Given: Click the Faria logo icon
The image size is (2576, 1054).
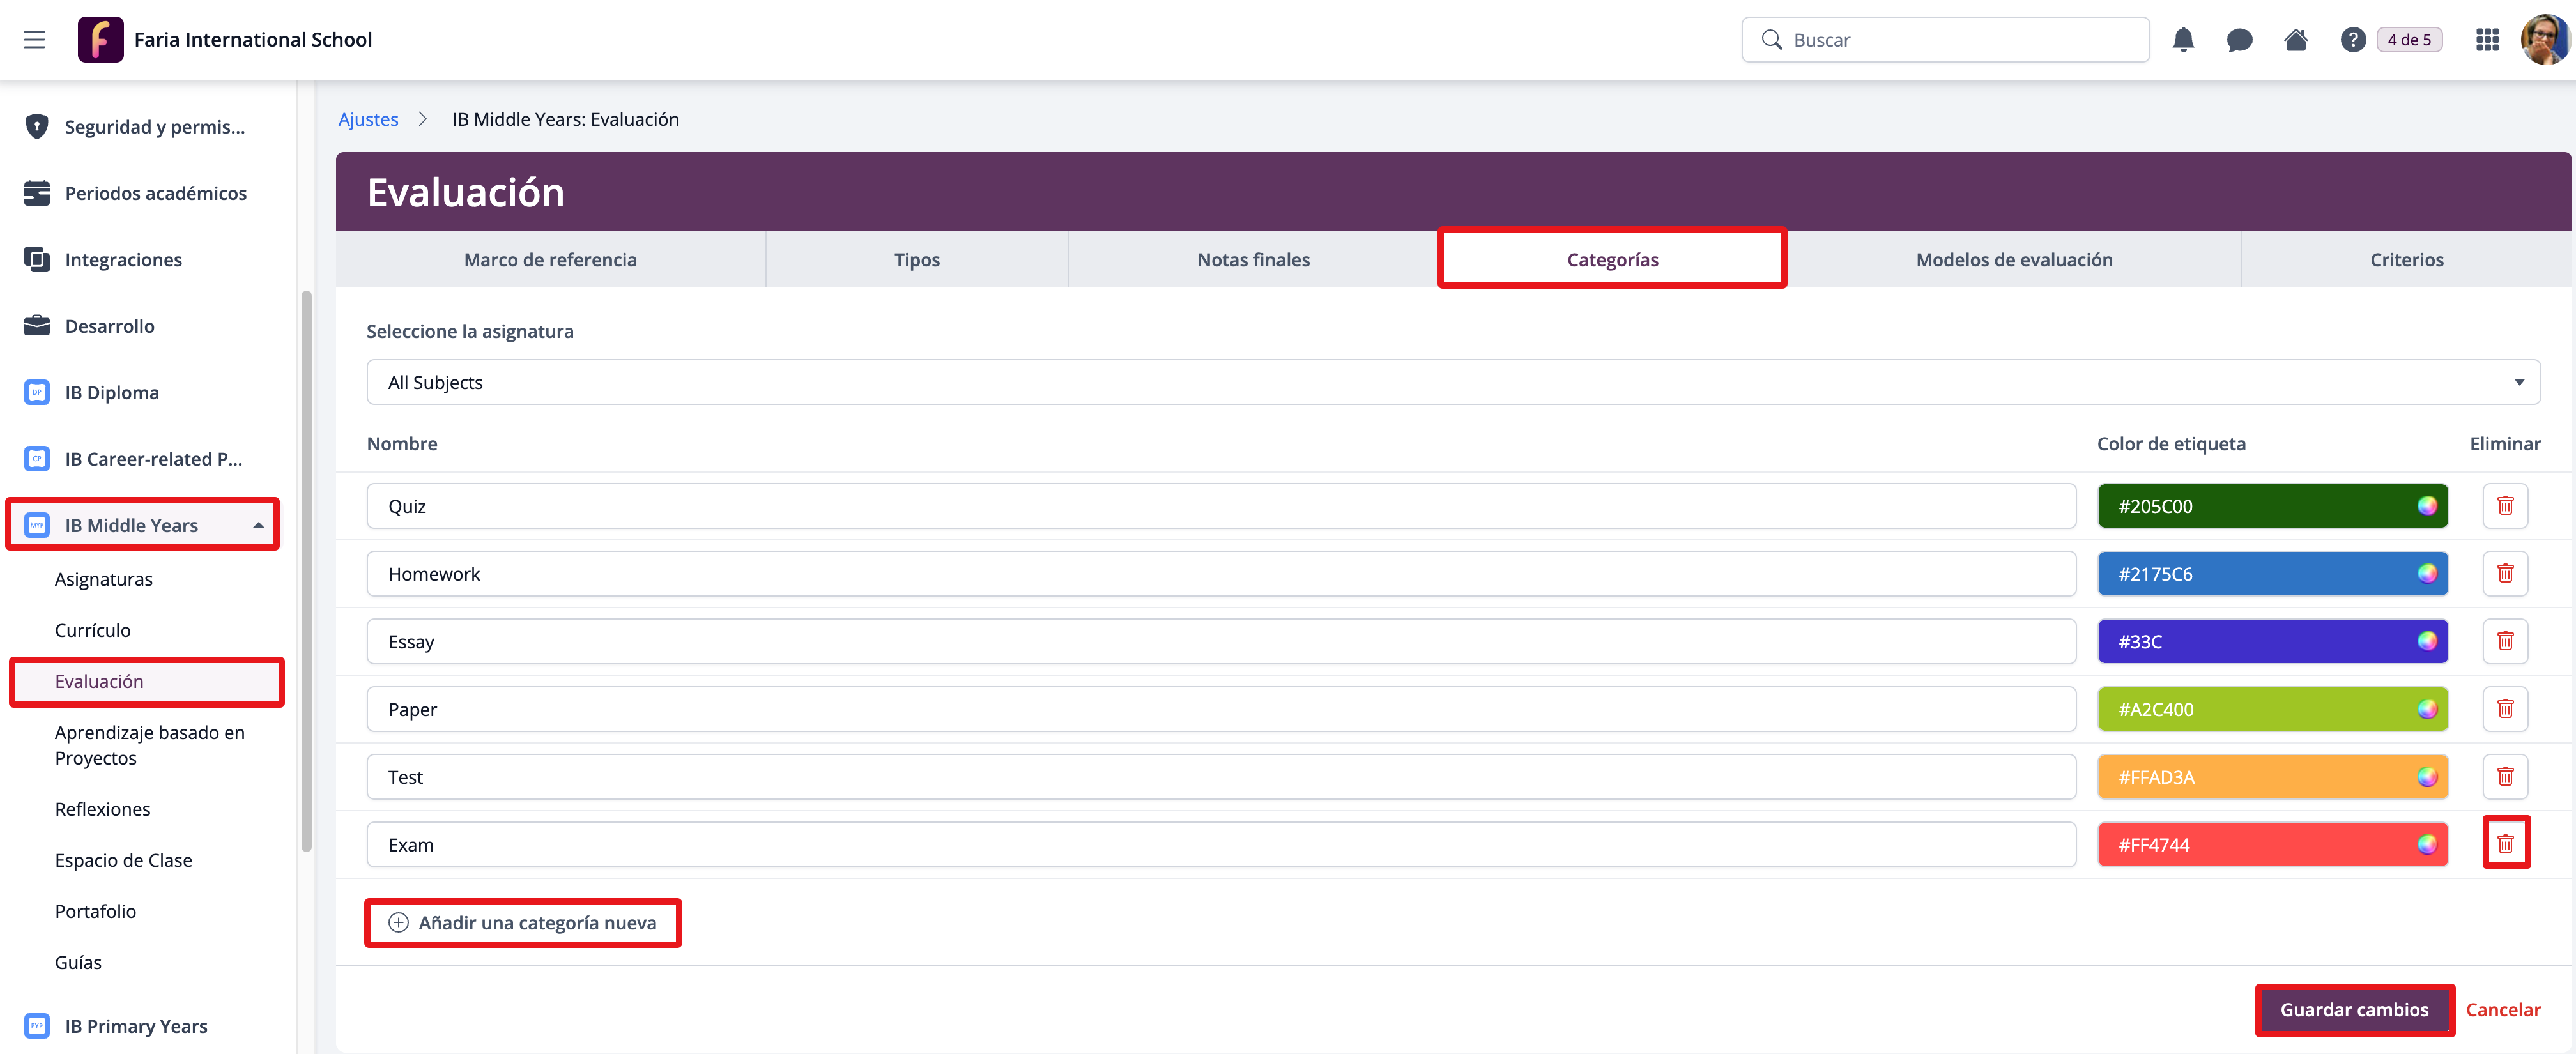Looking at the screenshot, I should coord(100,40).
